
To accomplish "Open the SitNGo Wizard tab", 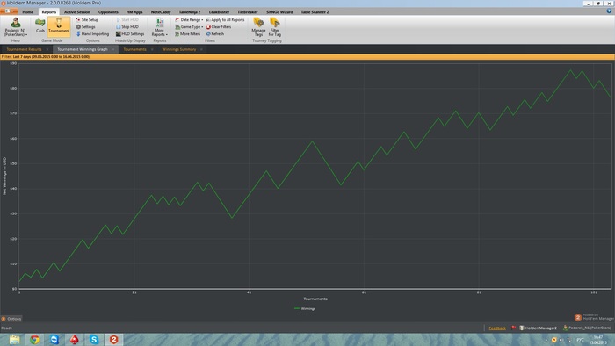I will pos(279,11).
